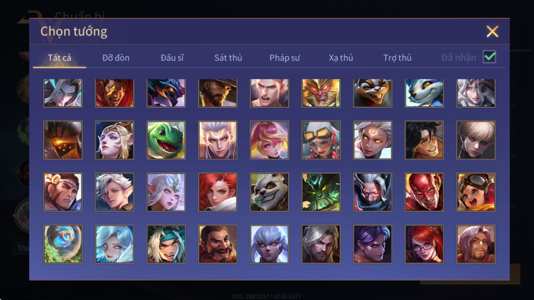Viewport: 534px width, 300px height.
Task: Select the swirling orb and vines hero icon
Action: [x=63, y=244]
